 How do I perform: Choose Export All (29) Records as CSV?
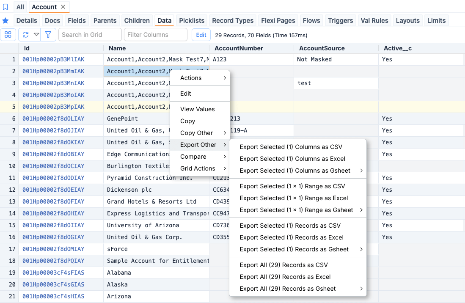coord(283,265)
